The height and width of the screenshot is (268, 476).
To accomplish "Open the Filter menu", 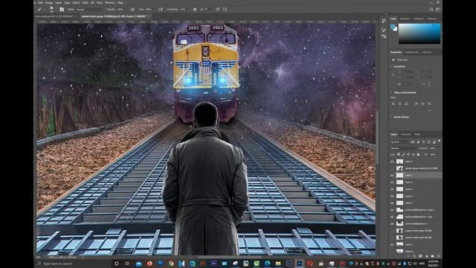I will coord(85,3).
